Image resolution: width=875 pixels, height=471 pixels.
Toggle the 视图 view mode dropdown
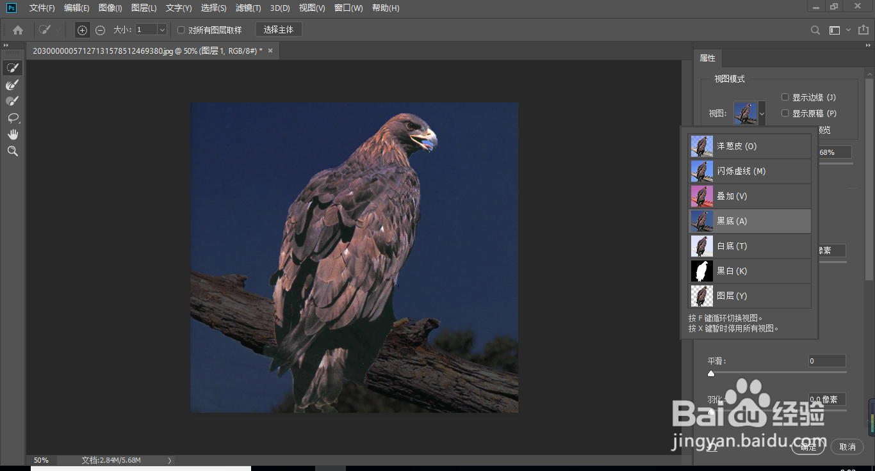coord(762,114)
